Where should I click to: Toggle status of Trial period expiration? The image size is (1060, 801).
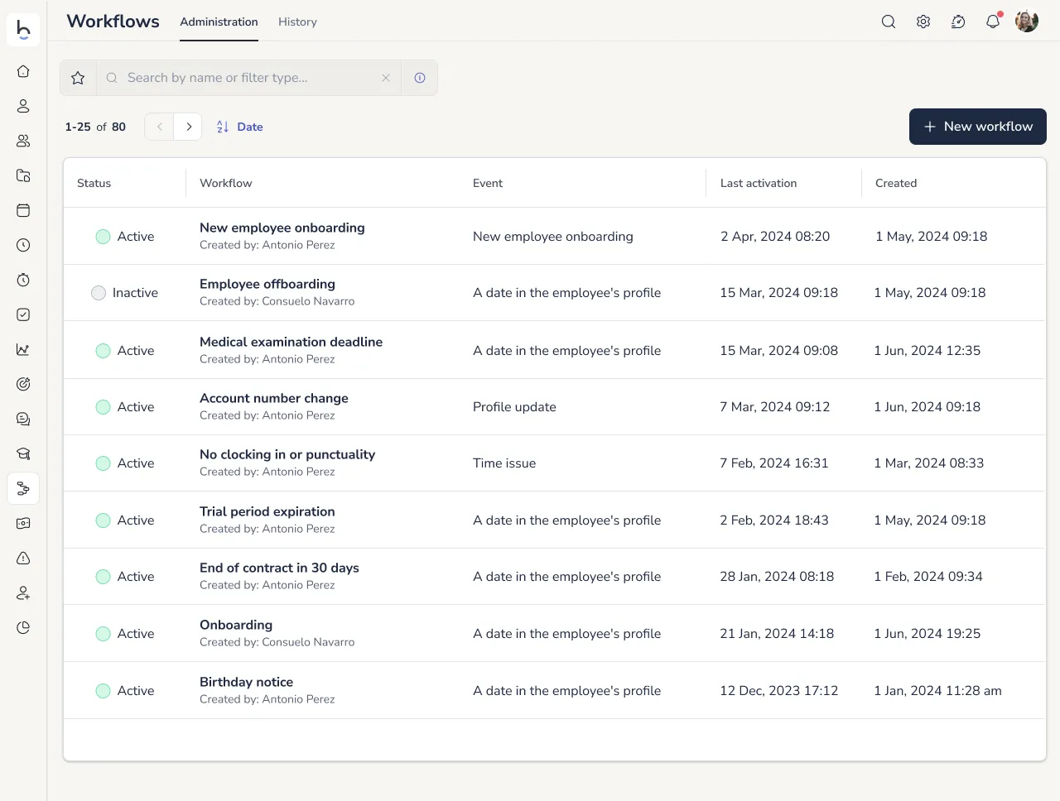[x=103, y=520]
